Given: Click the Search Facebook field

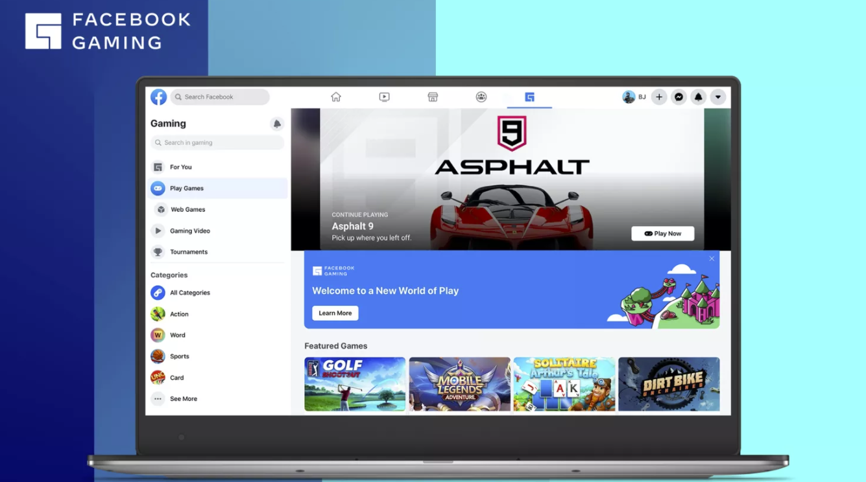Looking at the screenshot, I should (220, 97).
